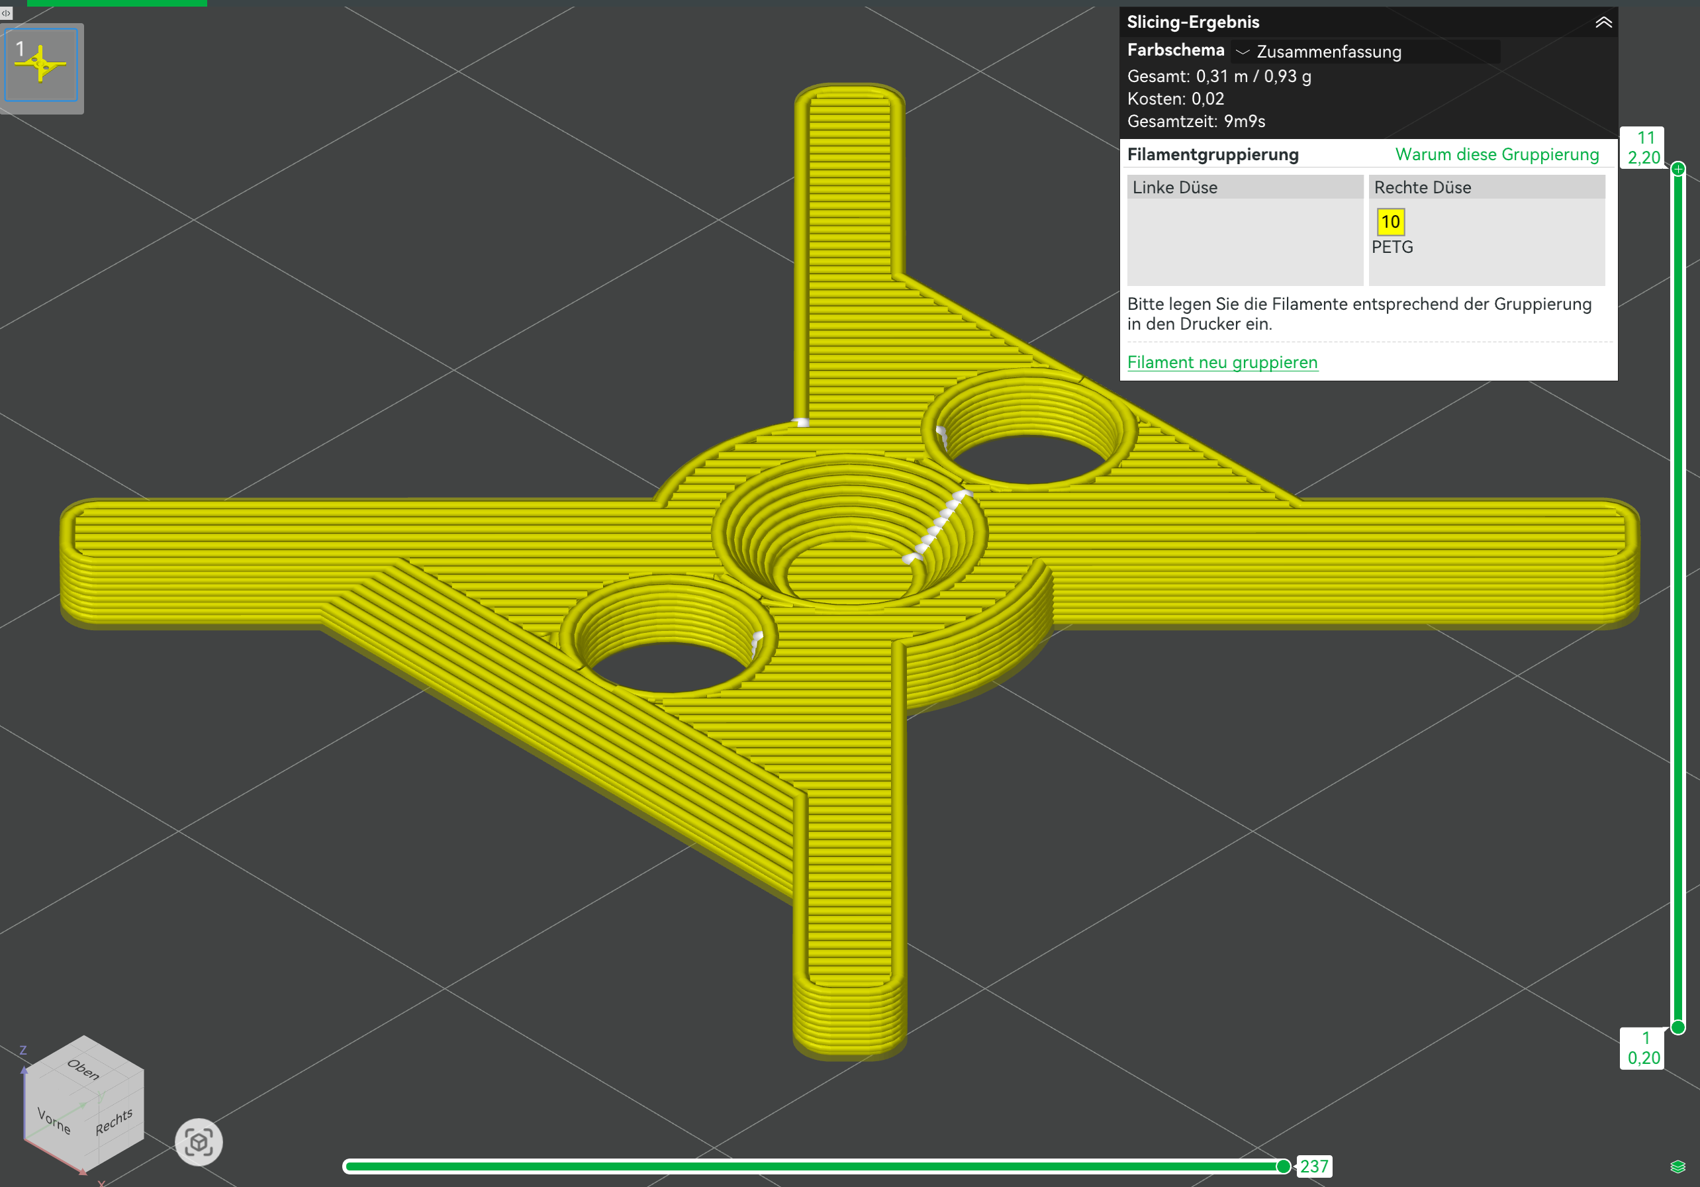This screenshot has width=1700, height=1187.
Task: Click 'Kosten: 0,02' text
Action: click(1175, 99)
